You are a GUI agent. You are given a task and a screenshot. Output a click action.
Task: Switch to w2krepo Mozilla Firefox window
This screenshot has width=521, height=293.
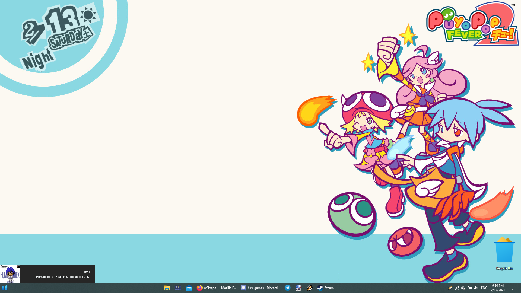217,288
